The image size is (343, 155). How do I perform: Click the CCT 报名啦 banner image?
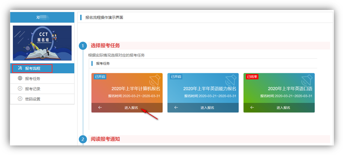42,43
